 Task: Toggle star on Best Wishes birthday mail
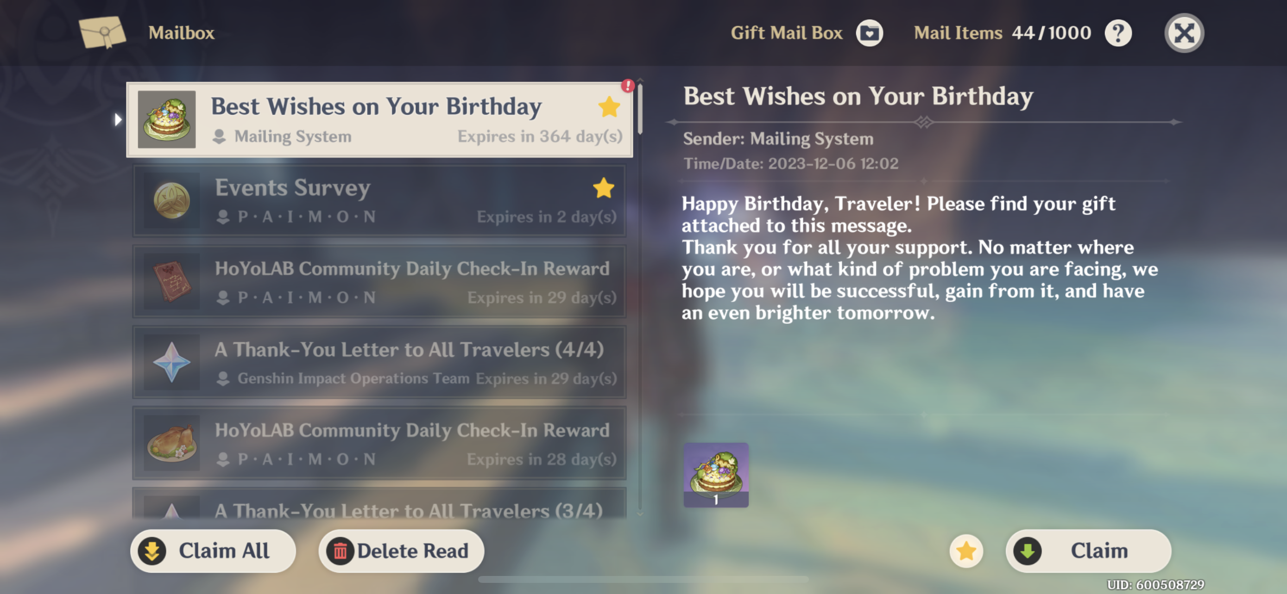tap(609, 107)
